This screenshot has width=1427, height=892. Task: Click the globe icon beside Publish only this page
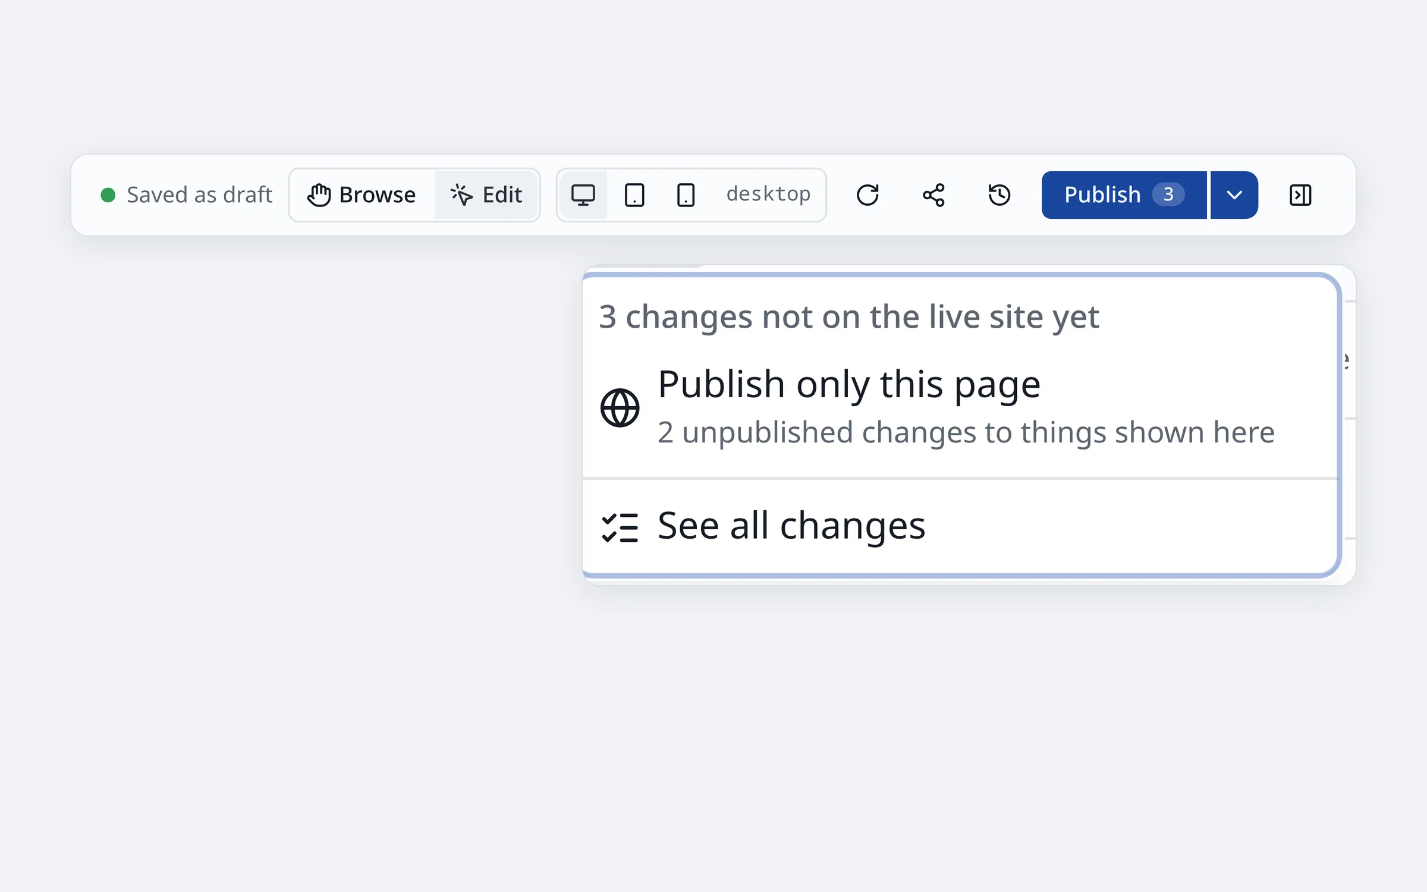pyautogui.click(x=620, y=408)
